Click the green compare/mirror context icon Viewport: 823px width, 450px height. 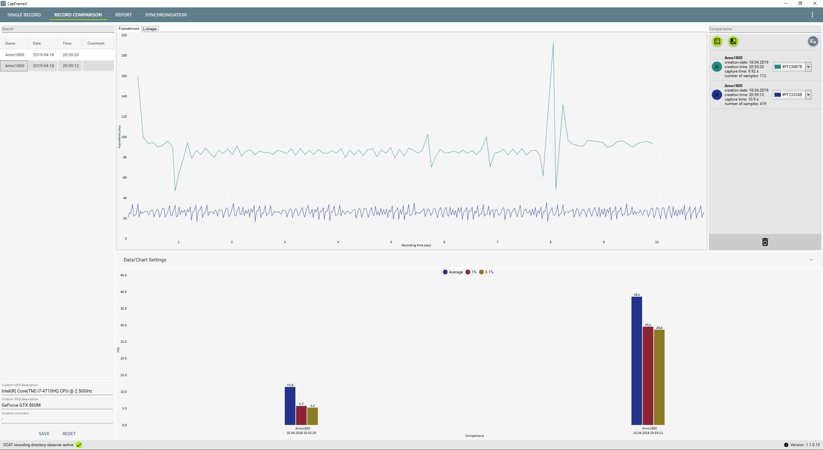pos(733,41)
